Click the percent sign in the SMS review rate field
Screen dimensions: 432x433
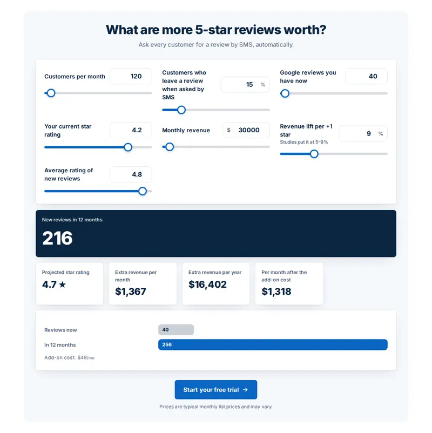click(263, 85)
